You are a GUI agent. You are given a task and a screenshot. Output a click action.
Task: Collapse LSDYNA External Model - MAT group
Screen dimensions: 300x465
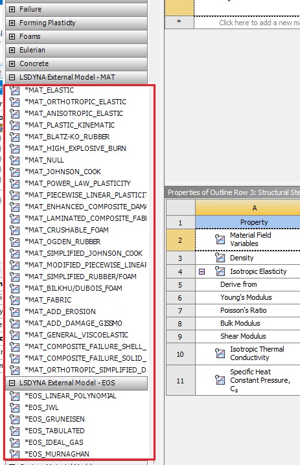pyautogui.click(x=12, y=78)
